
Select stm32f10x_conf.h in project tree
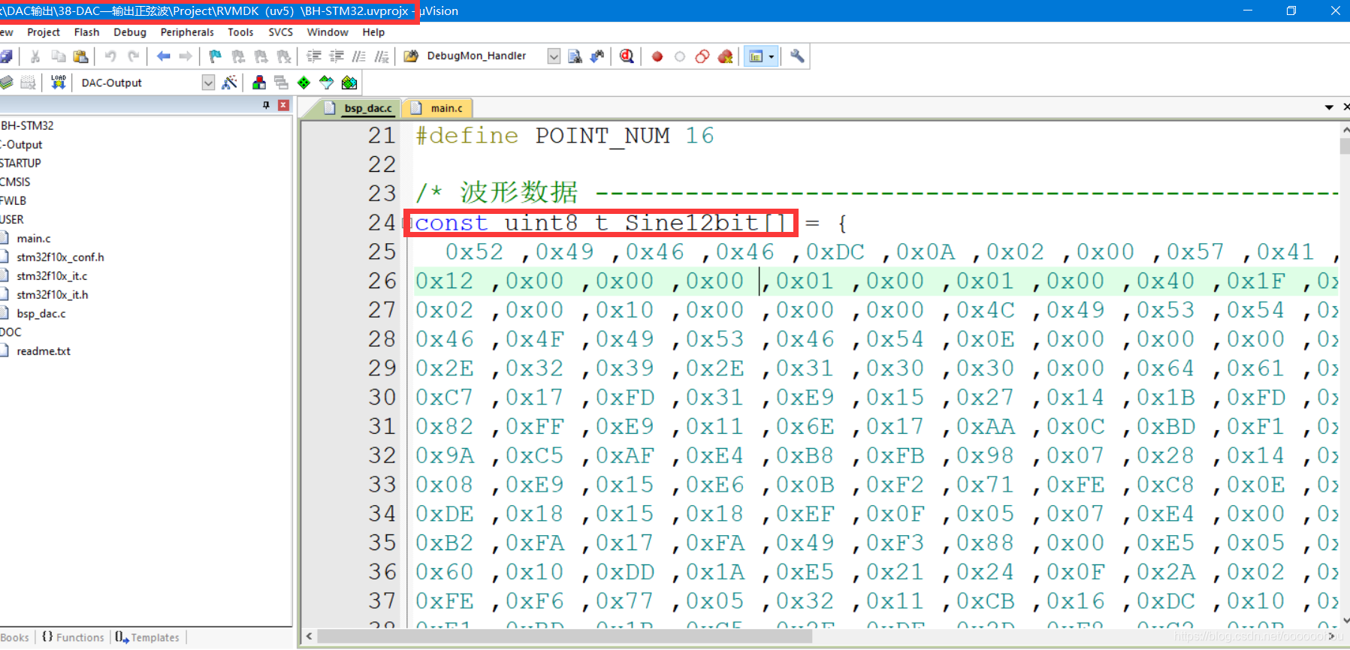(x=60, y=257)
